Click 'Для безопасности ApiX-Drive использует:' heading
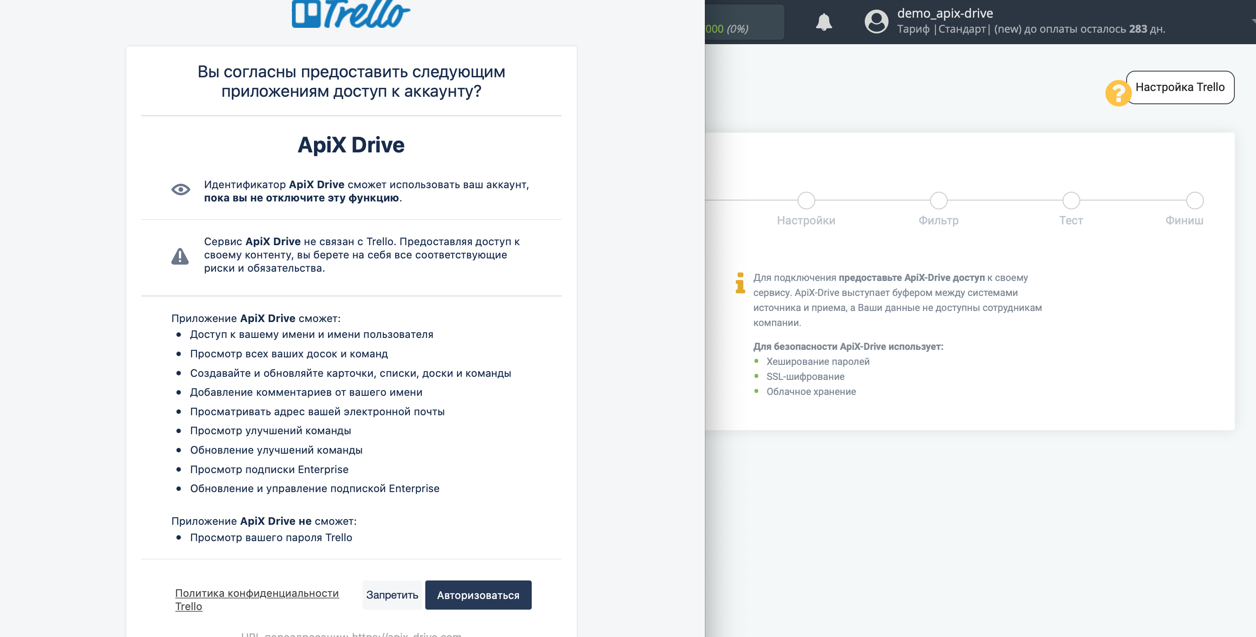Screen dimensions: 1256x637 848,346
